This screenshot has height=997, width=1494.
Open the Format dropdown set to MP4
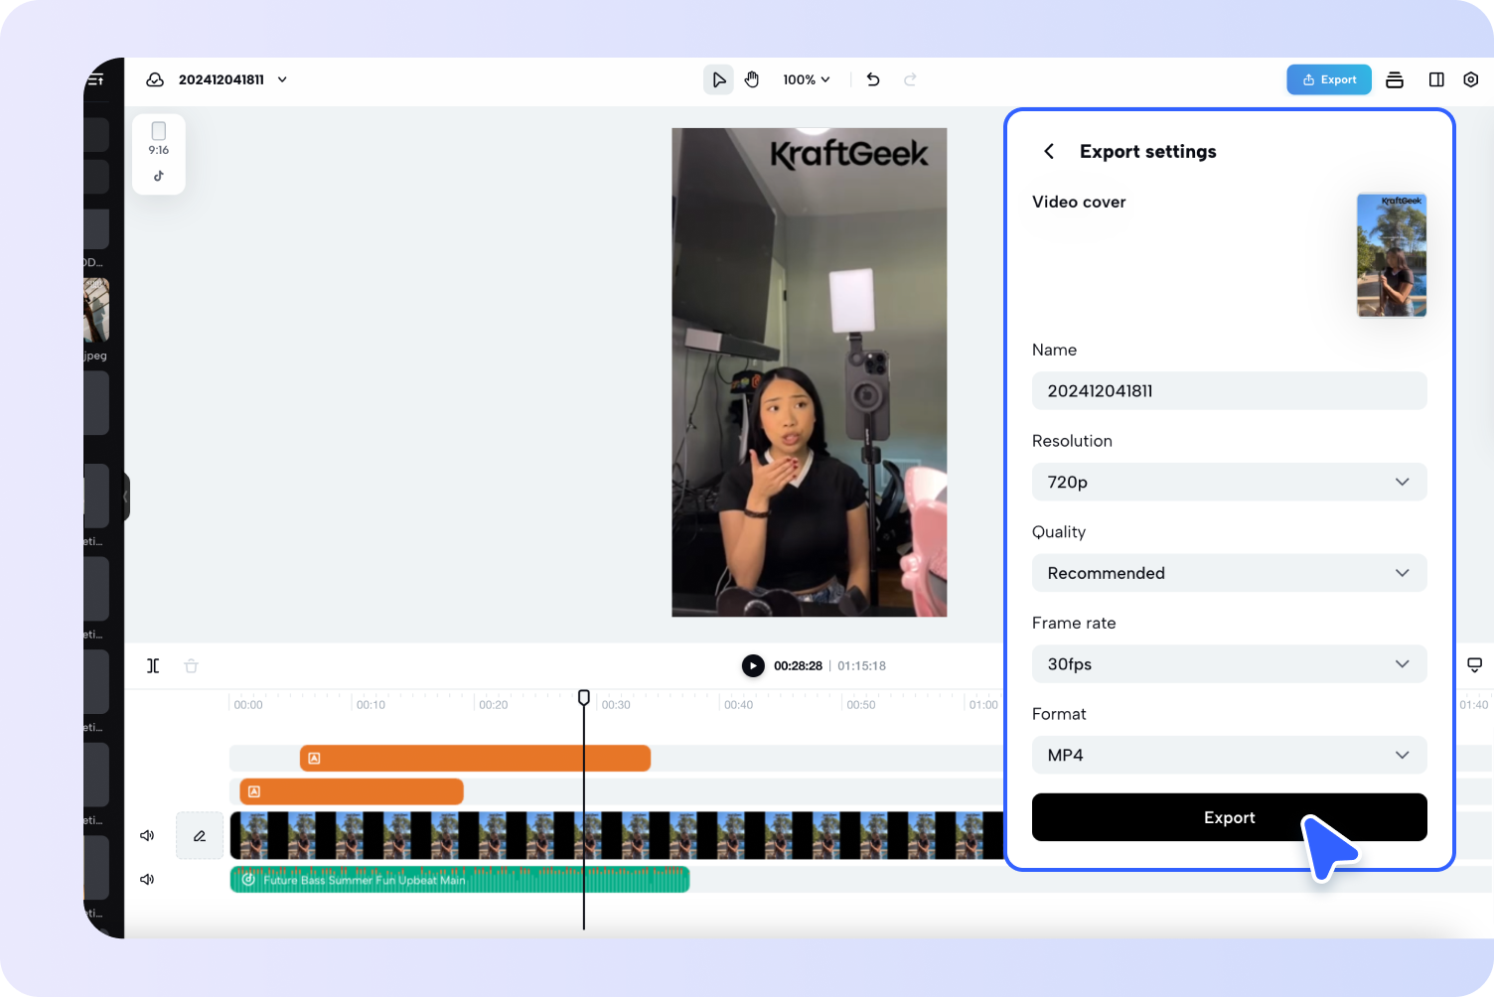pyautogui.click(x=1229, y=755)
